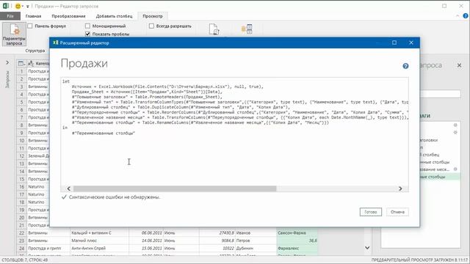Click the Анти-Ангин Спрей cell
Screen dimensions: 470x264
tap(100, 248)
